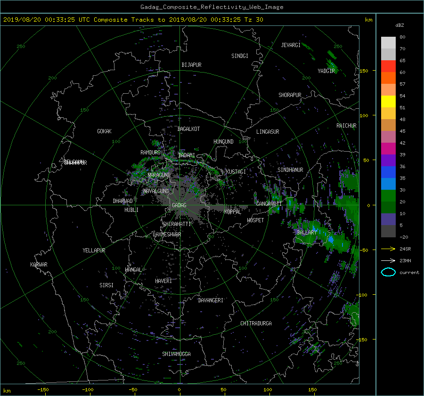Click the HUNGUND city label
Image resolution: width=424 pixels, height=396 pixels.
point(223,142)
